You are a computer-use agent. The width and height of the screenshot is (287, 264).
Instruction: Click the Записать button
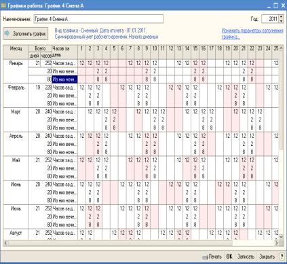(x=246, y=257)
